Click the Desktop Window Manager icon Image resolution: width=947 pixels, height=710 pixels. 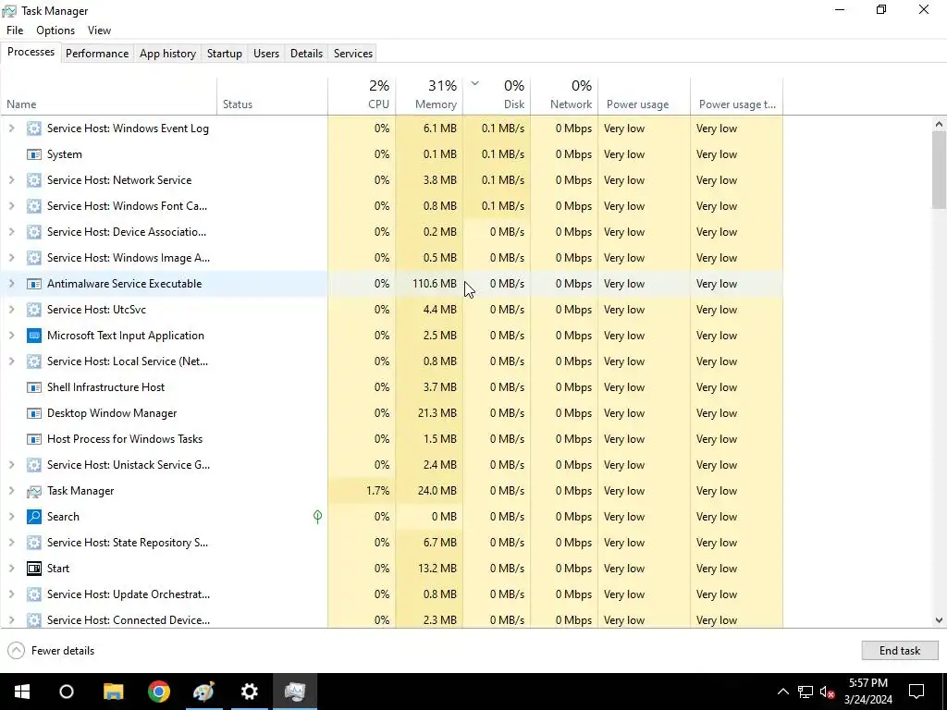(34, 413)
